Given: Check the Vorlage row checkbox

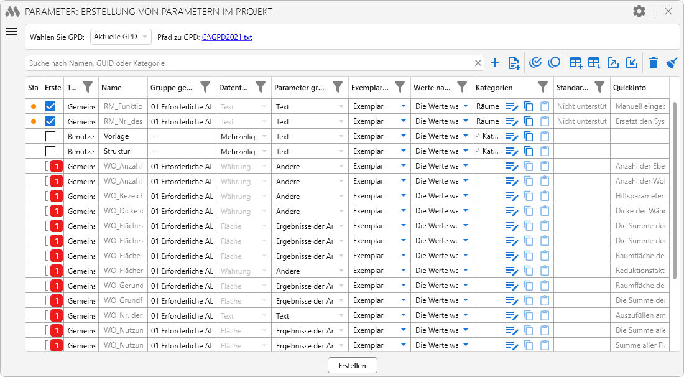Looking at the screenshot, I should click(x=50, y=136).
